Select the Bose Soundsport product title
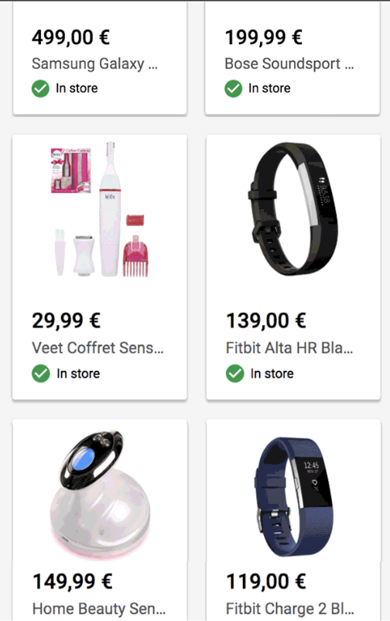This screenshot has height=621, width=390. tap(289, 63)
